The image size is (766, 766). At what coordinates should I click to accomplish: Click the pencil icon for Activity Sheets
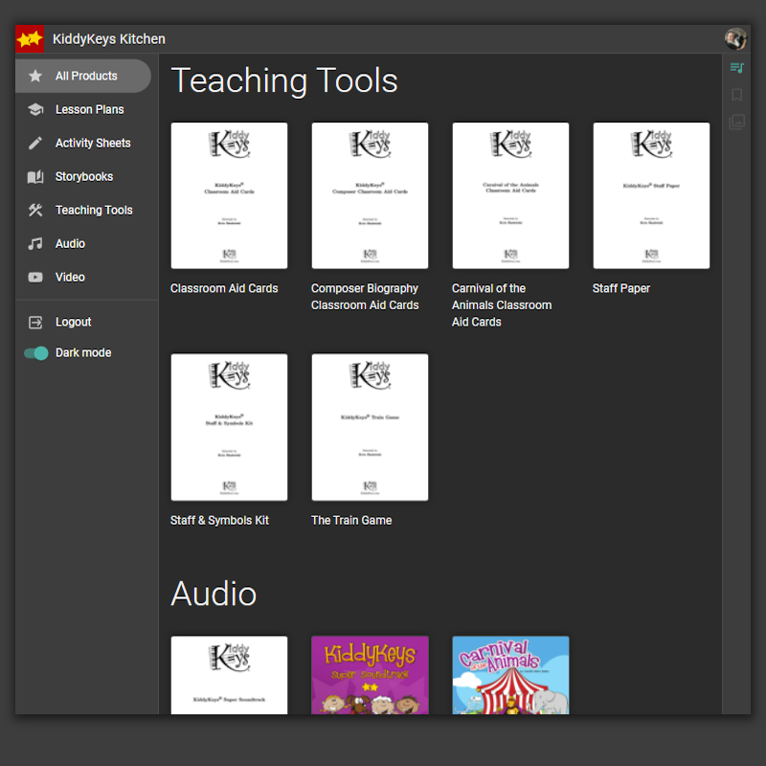tap(35, 143)
